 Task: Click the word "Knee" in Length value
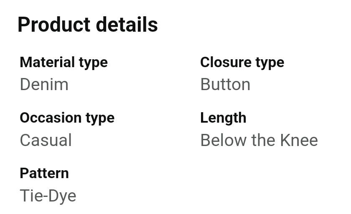point(299,141)
